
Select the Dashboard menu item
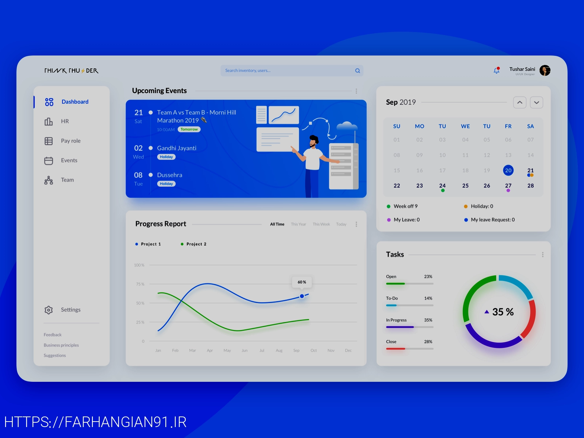[x=75, y=102]
